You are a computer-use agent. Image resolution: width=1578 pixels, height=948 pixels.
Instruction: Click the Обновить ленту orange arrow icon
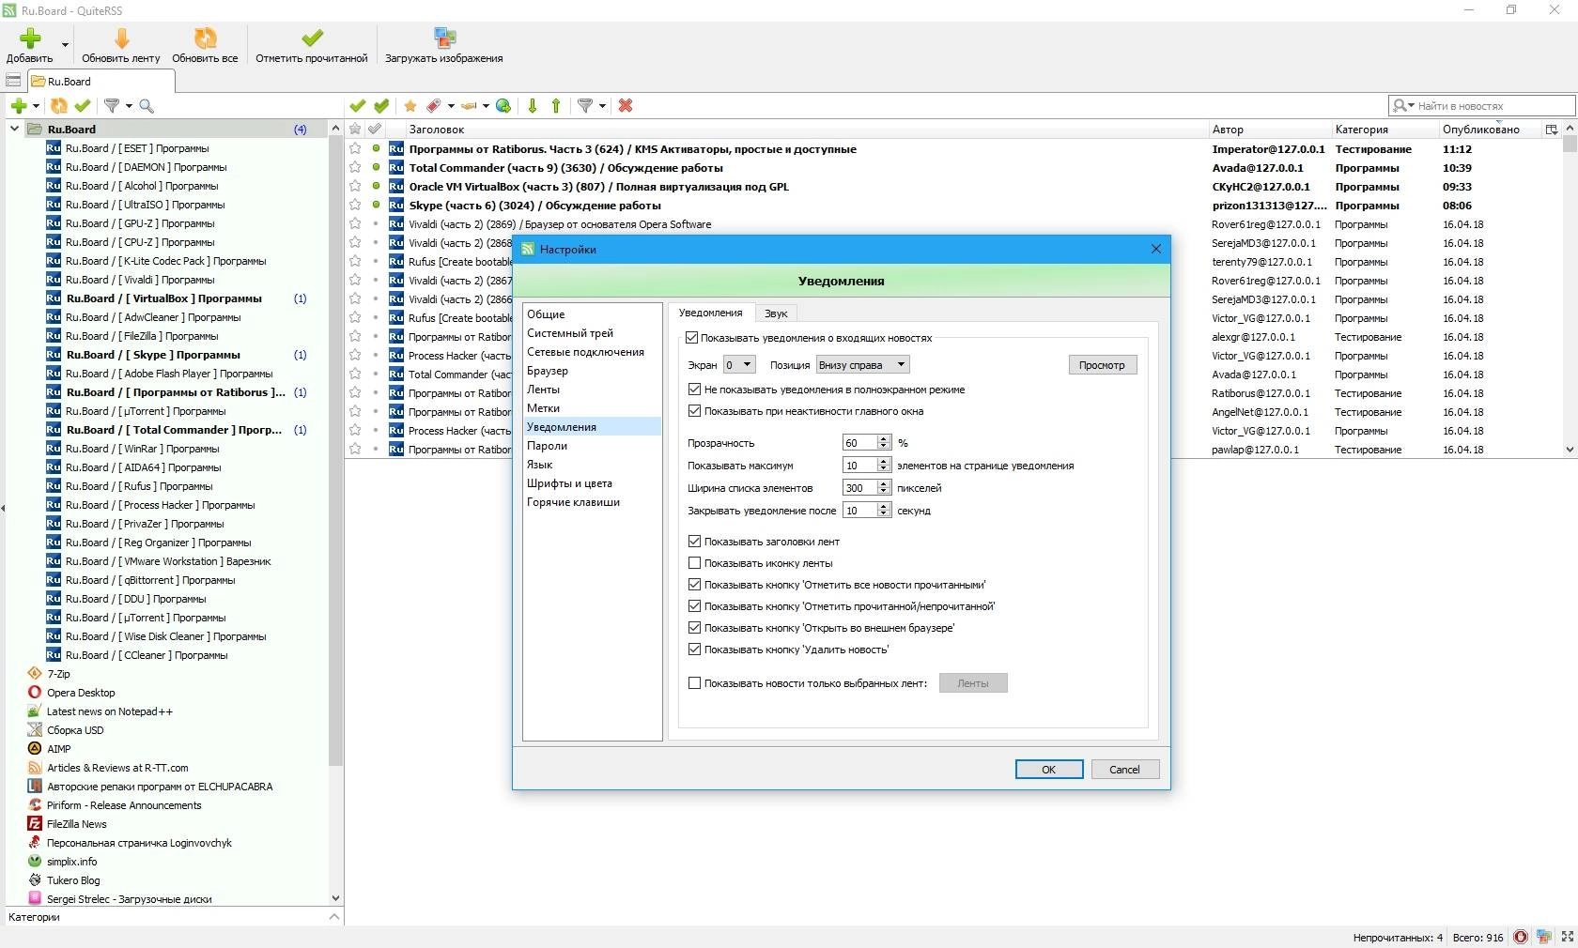click(121, 38)
